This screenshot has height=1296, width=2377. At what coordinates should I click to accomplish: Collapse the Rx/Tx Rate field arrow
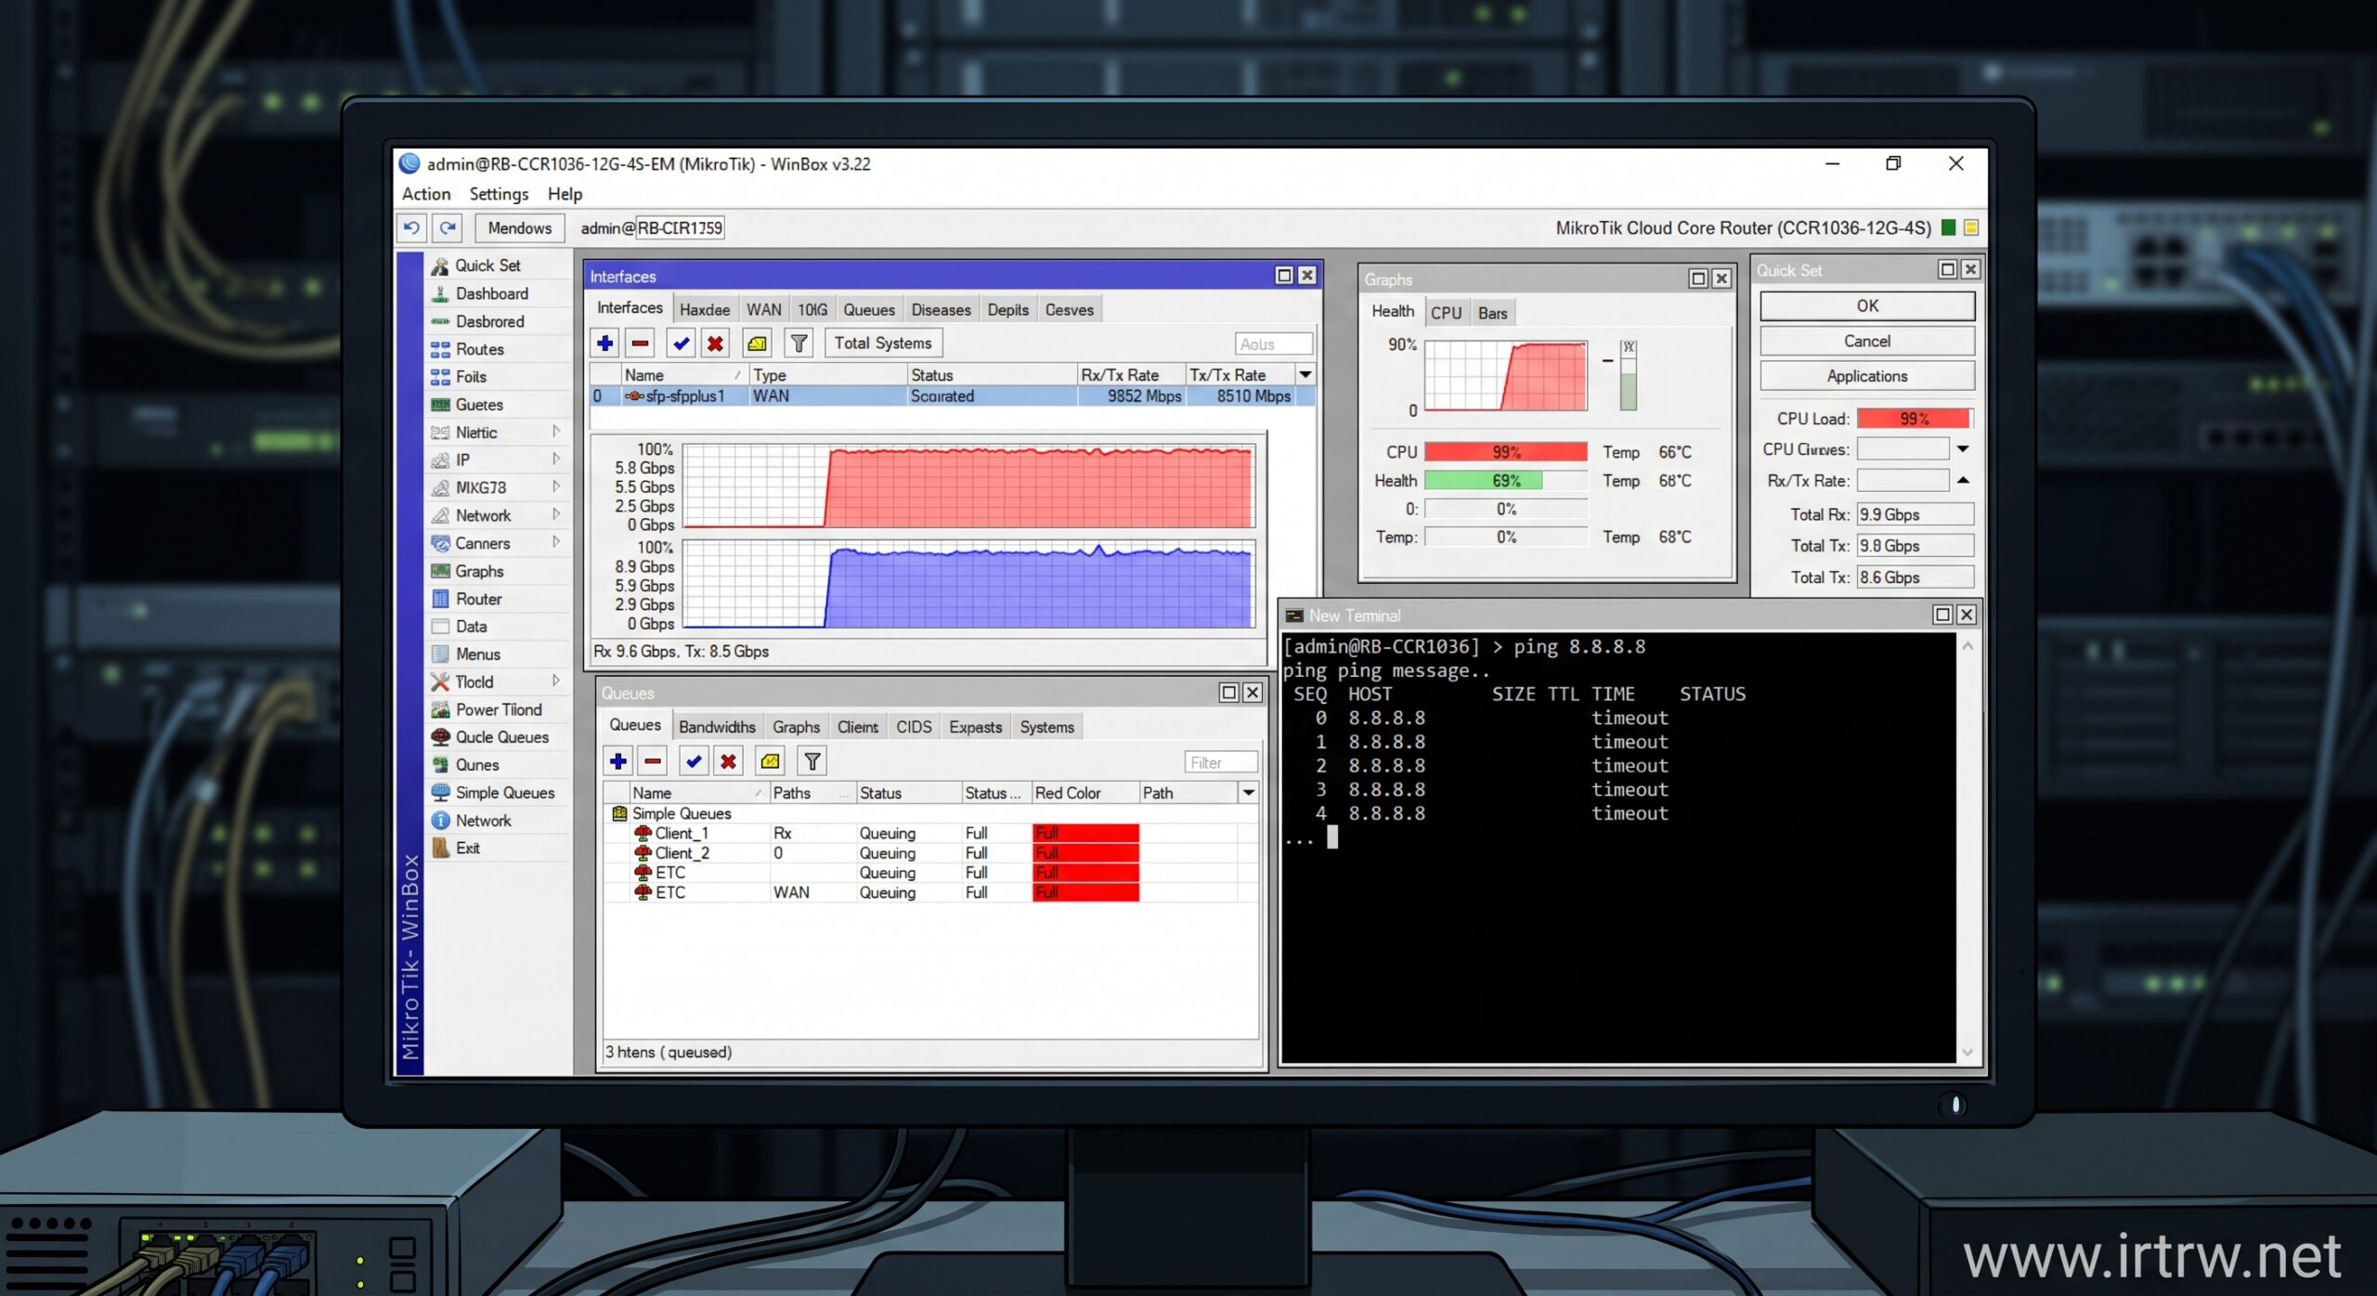(x=1963, y=480)
